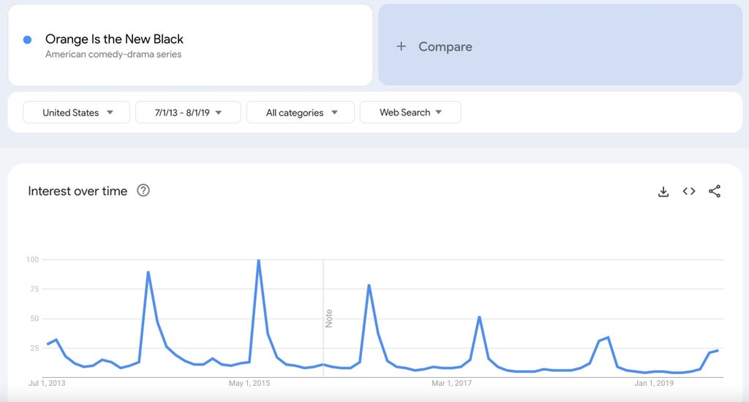This screenshot has width=749, height=402.
Task: Click the chart peak near 50 in 2017
Action: click(479, 317)
